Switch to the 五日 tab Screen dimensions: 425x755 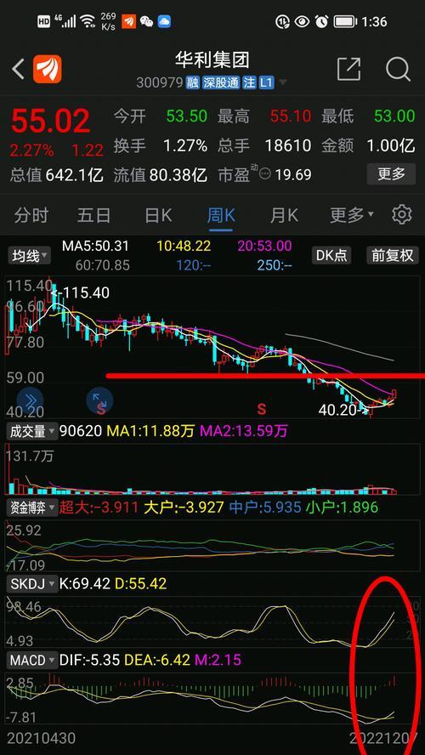click(x=93, y=215)
